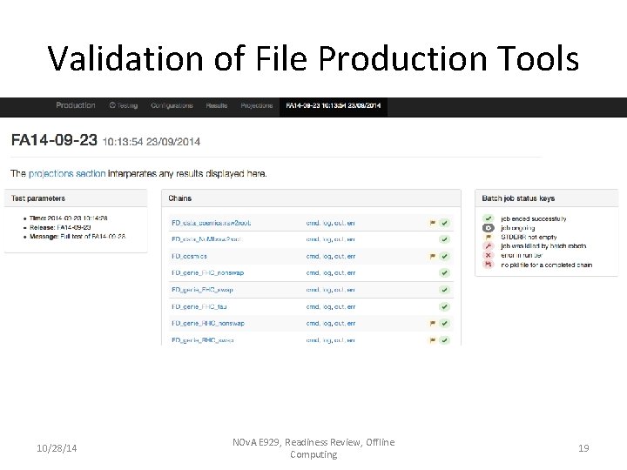Click the STDERR flag icon for FD_data_cosmics.raw2root
Screen dimensions: 627x470
click(x=432, y=223)
